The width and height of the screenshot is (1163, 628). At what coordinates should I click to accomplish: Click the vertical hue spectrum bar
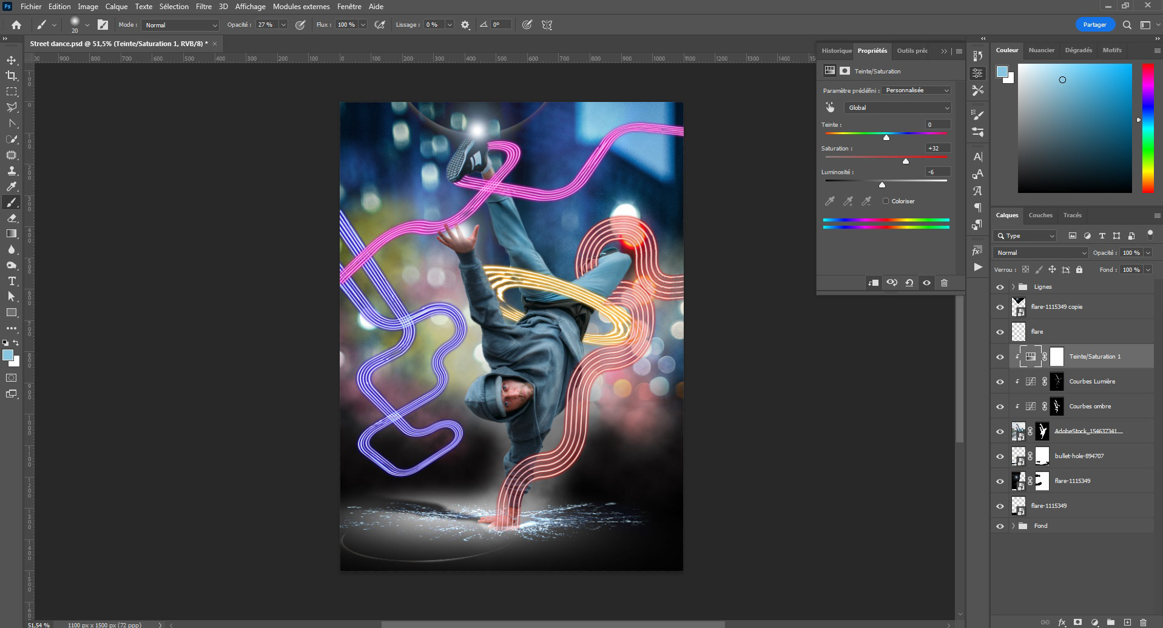pyautogui.click(x=1148, y=128)
